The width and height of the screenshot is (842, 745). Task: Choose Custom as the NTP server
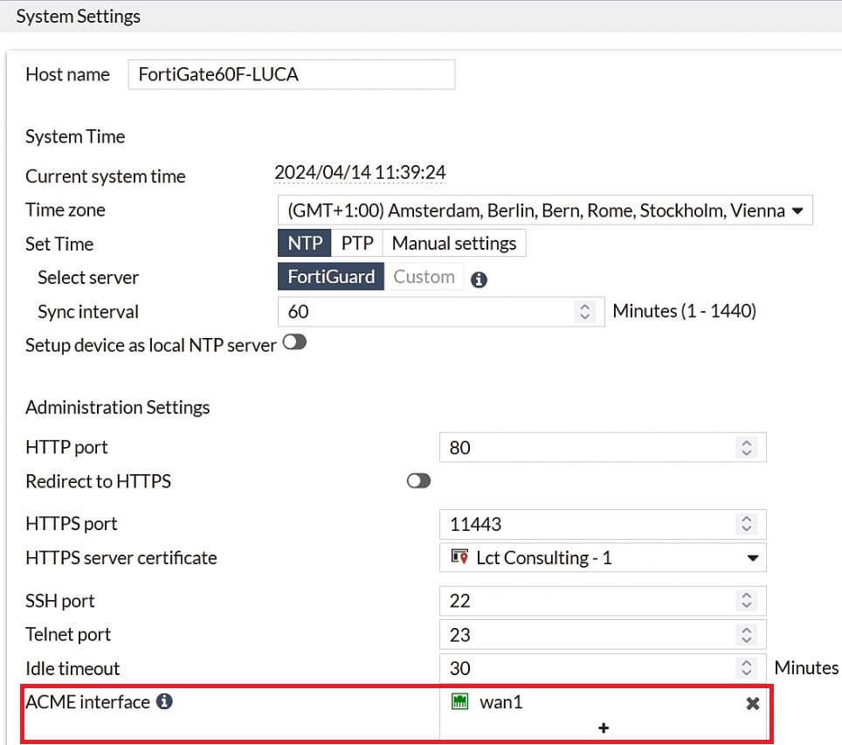pyautogui.click(x=424, y=277)
